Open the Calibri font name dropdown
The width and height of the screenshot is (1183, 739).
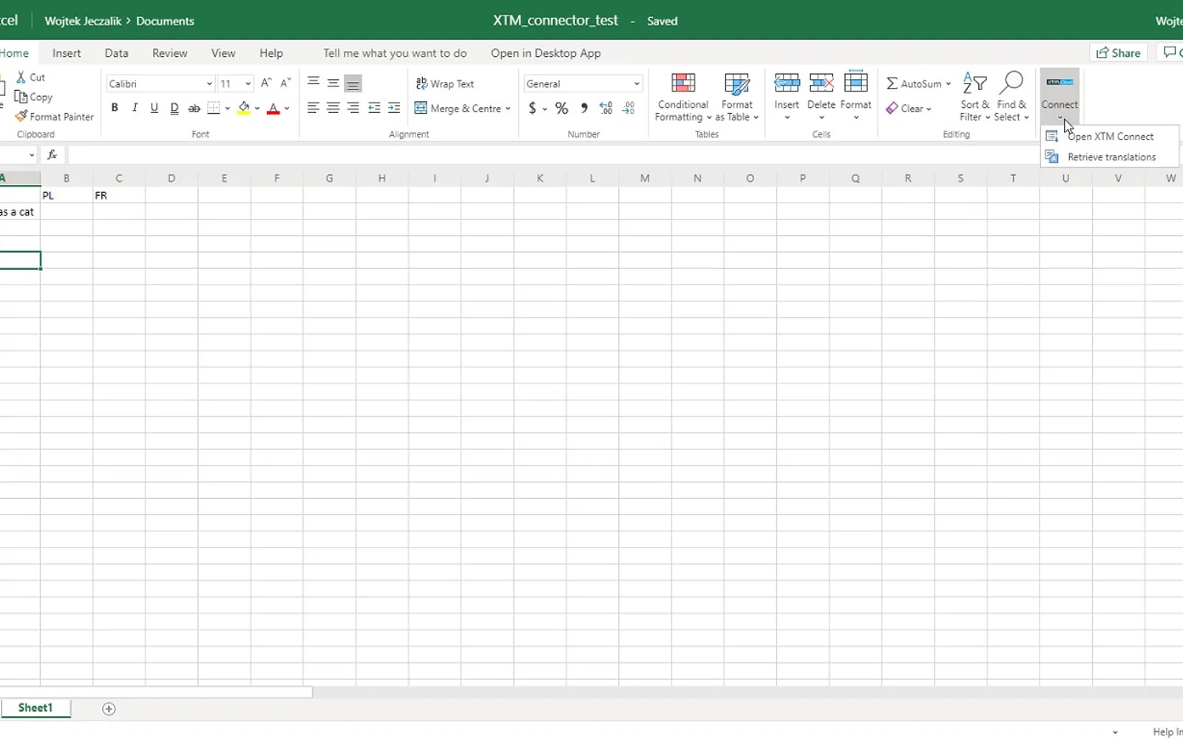point(209,84)
